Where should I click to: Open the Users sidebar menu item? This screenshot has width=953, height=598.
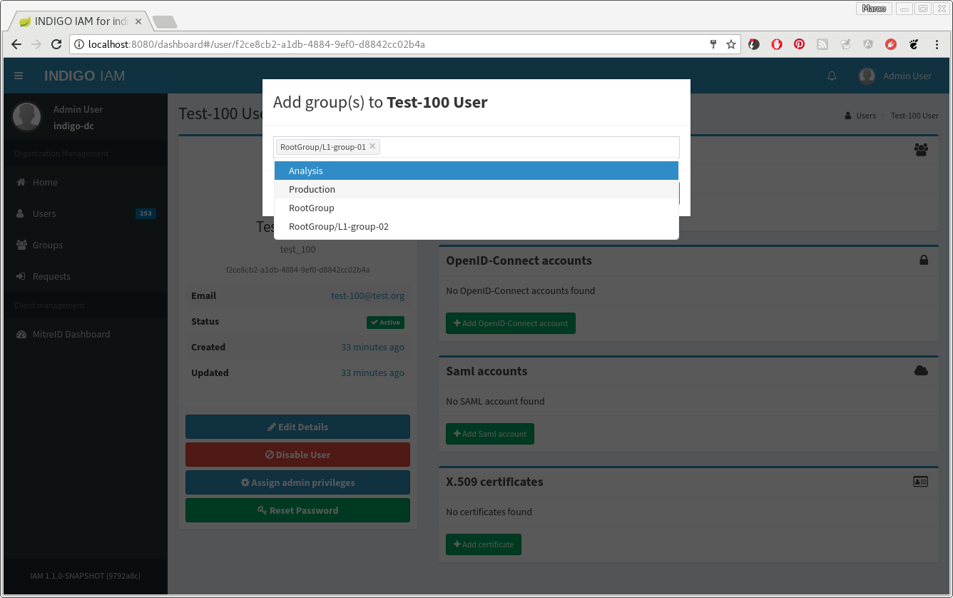(44, 213)
